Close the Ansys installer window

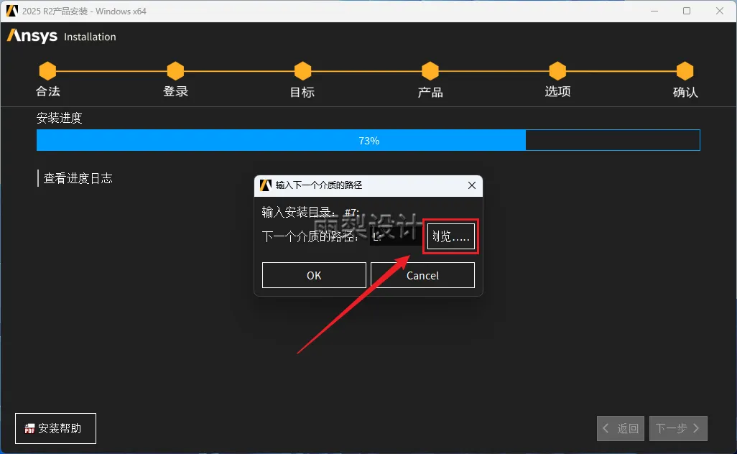(720, 11)
